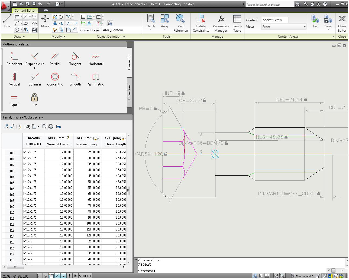349x280 pixels.
Task: Expand the Object Definition panel
Action: [x=111, y=37]
